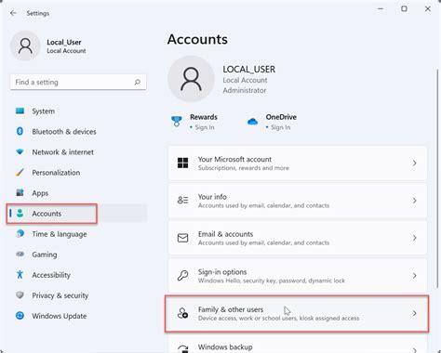The height and width of the screenshot is (353, 441).
Task: Click the Accounts page heading
Action: click(197, 39)
